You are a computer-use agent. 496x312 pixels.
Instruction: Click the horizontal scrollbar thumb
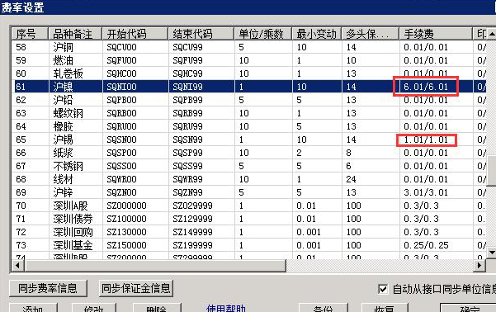click(x=155, y=265)
